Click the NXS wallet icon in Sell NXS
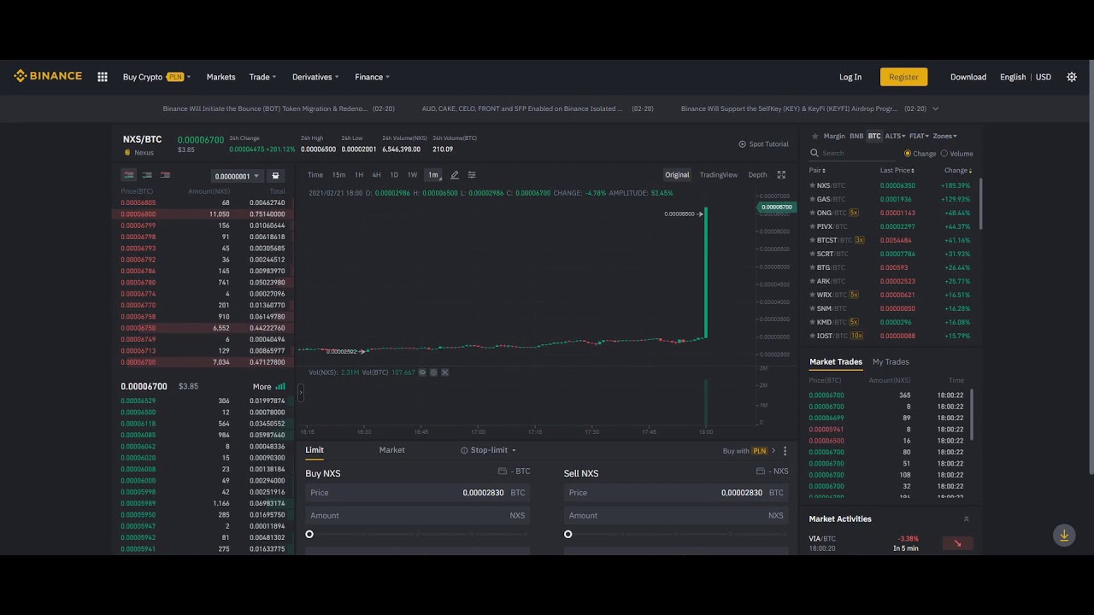 point(761,471)
